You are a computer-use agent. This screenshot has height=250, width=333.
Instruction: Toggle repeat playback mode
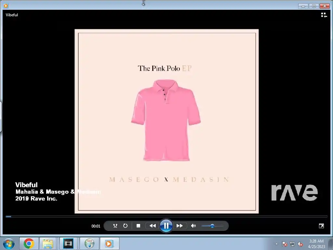pos(125,226)
